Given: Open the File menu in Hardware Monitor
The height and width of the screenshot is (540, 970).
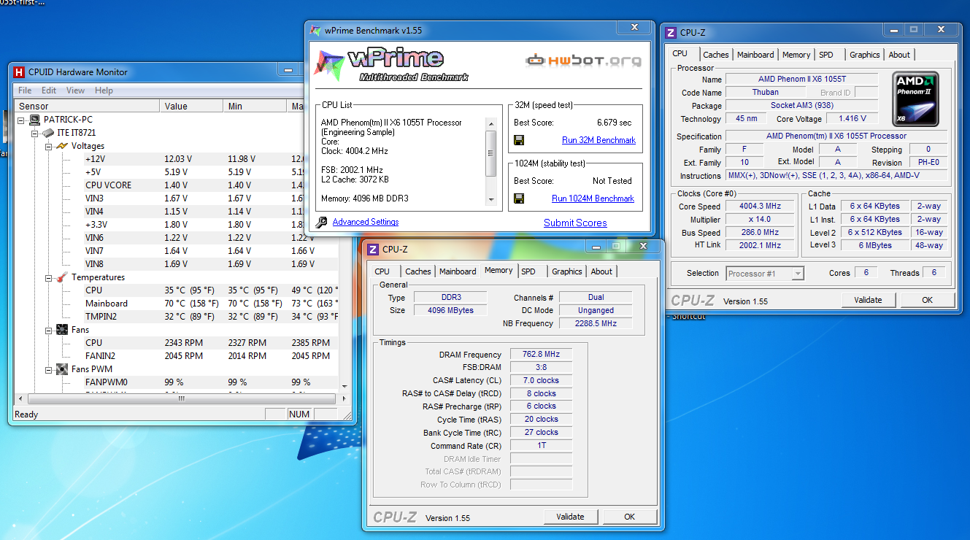Looking at the screenshot, I should (x=25, y=90).
